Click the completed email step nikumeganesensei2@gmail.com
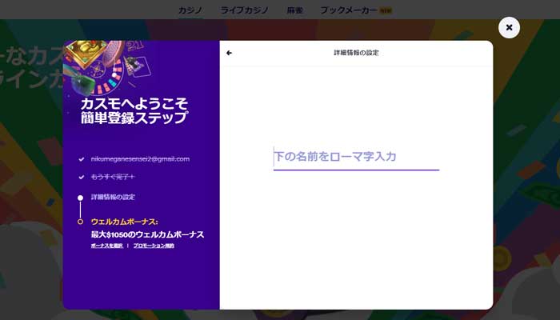The image size is (560, 320). tap(140, 159)
